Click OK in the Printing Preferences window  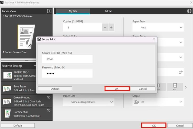click(x=154, y=126)
